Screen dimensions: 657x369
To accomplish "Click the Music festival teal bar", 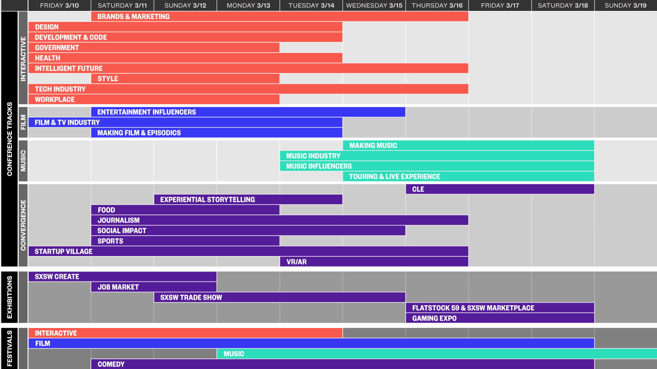I will 437,354.
